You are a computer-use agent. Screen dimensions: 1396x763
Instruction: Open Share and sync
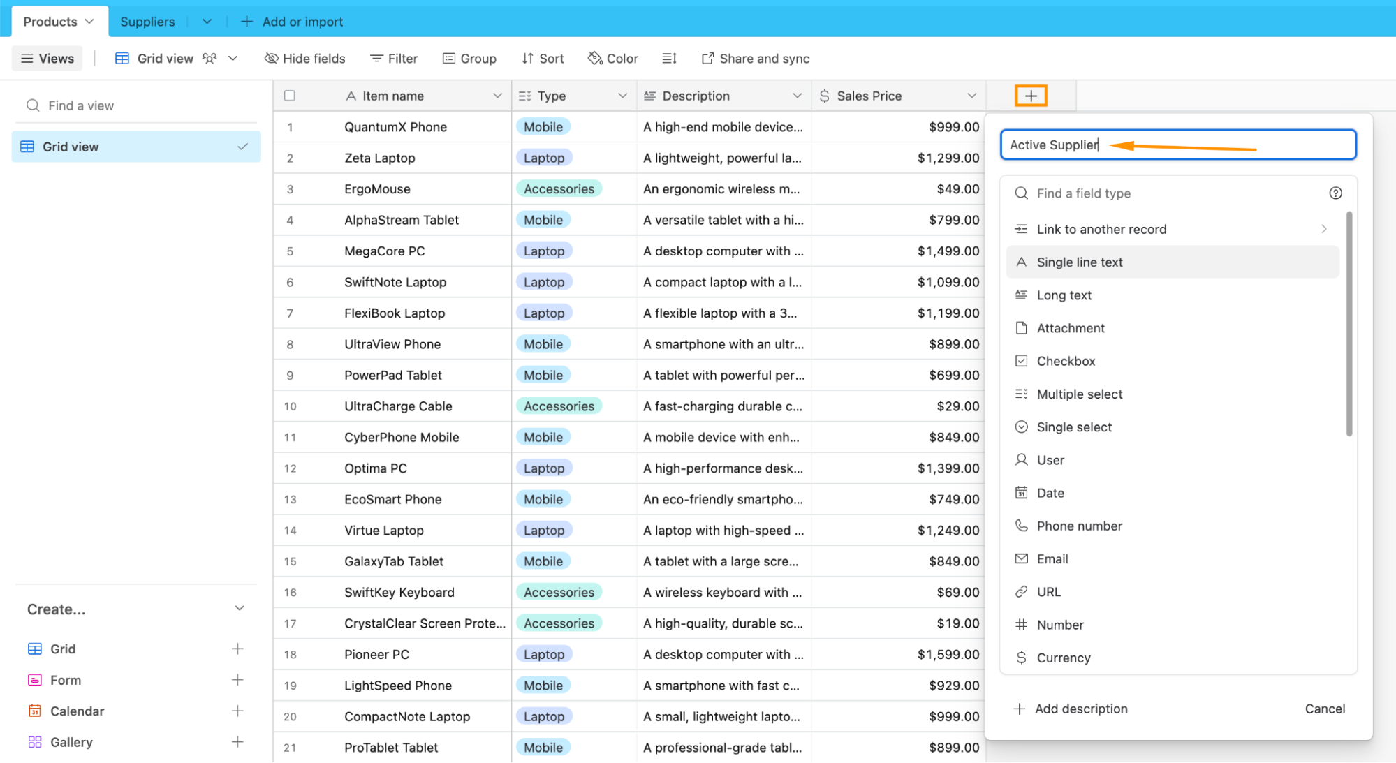[756, 59]
